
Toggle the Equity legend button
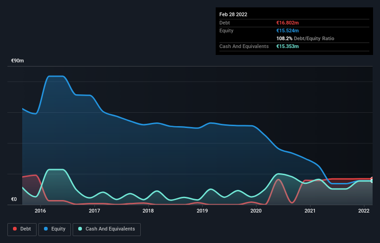tap(55, 229)
